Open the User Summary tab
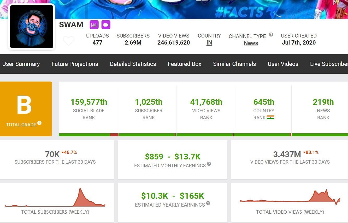 tap(21, 64)
